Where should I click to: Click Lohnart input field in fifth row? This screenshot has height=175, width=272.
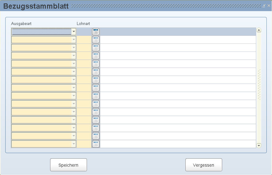pos(84,64)
